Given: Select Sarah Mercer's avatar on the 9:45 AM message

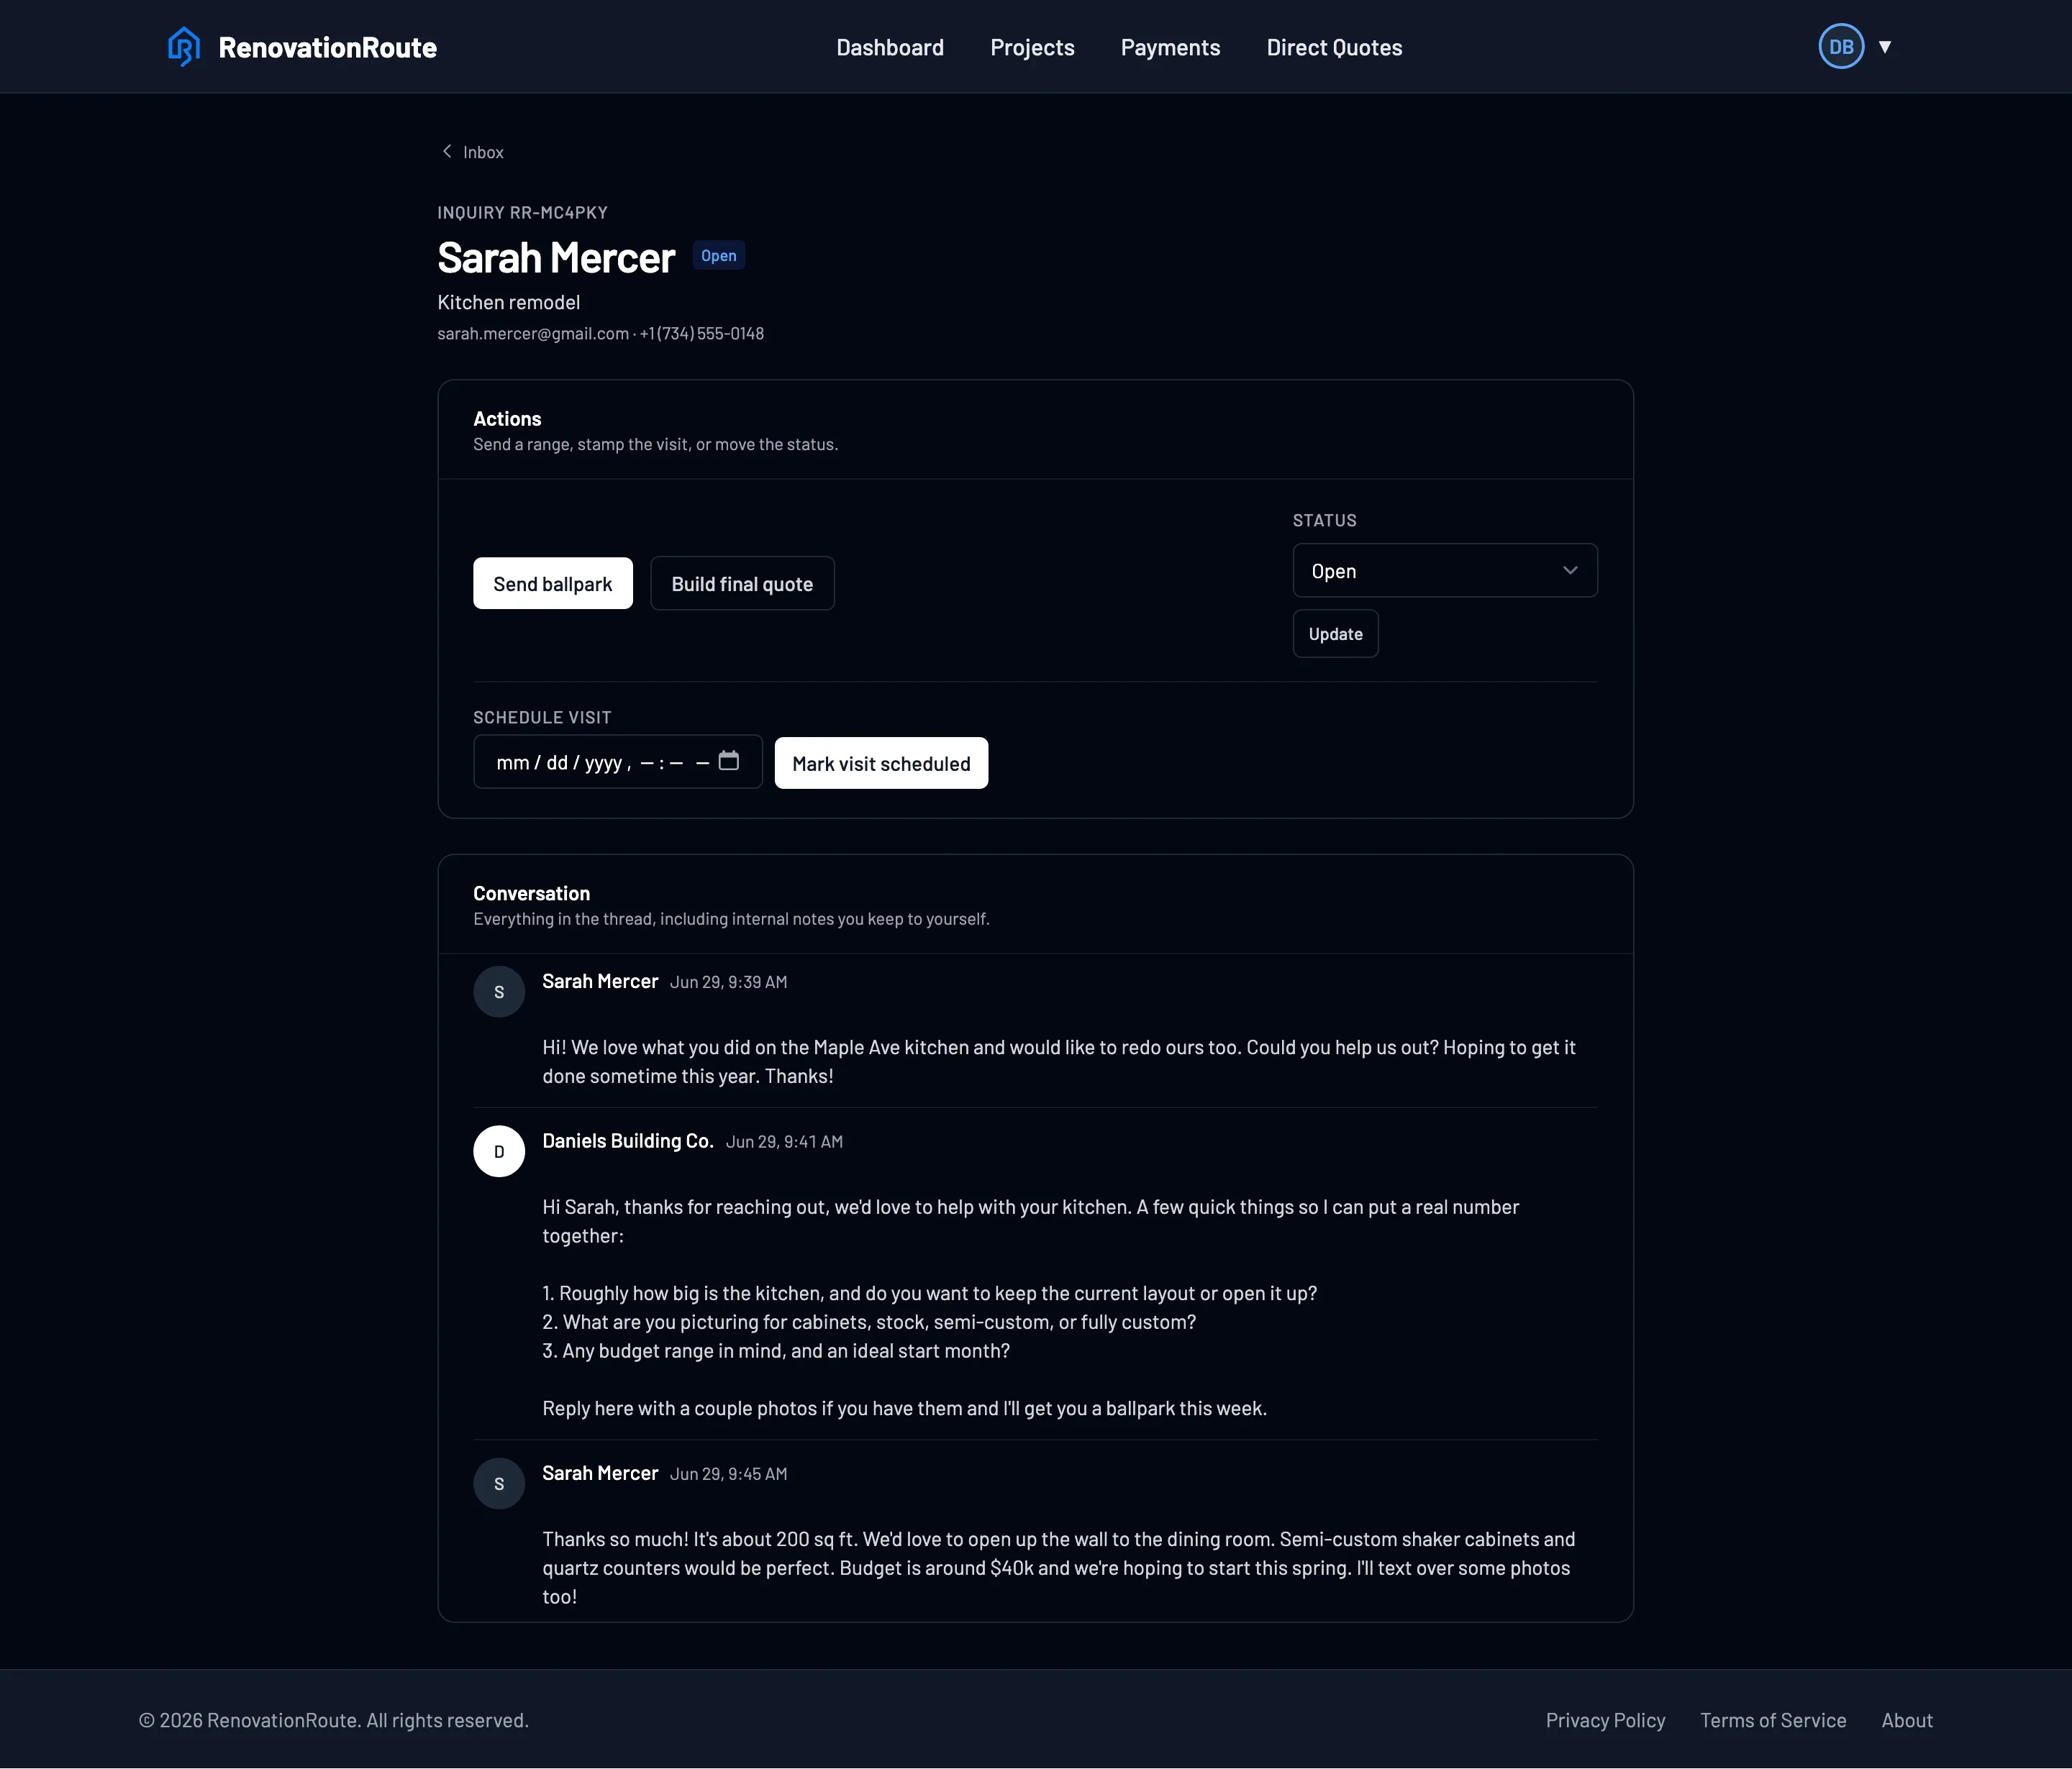Looking at the screenshot, I should coord(499,1484).
